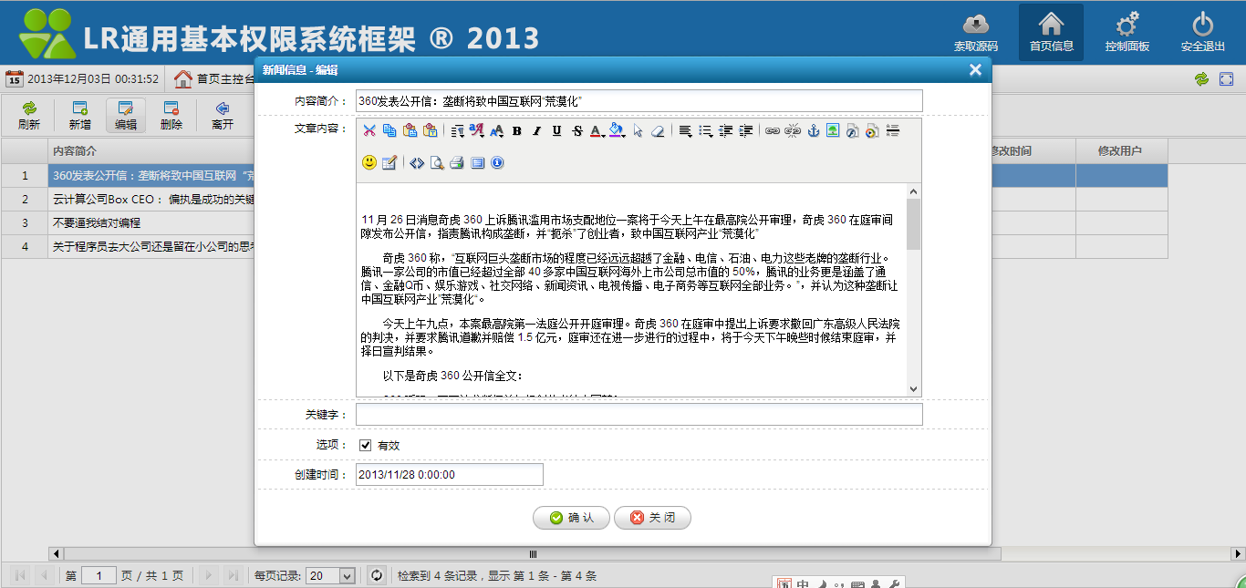Image resolution: width=1246 pixels, height=588 pixels.
Task: Toggle the 有效 checkbox
Action: [x=366, y=445]
